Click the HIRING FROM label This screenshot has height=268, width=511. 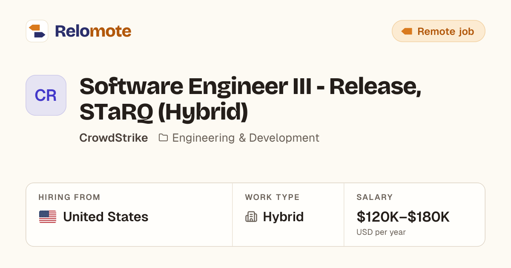point(69,197)
